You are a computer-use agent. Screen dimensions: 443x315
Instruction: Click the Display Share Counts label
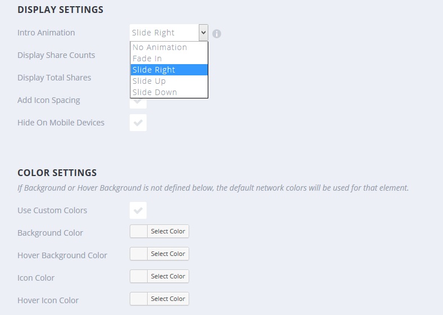pyautogui.click(x=56, y=55)
